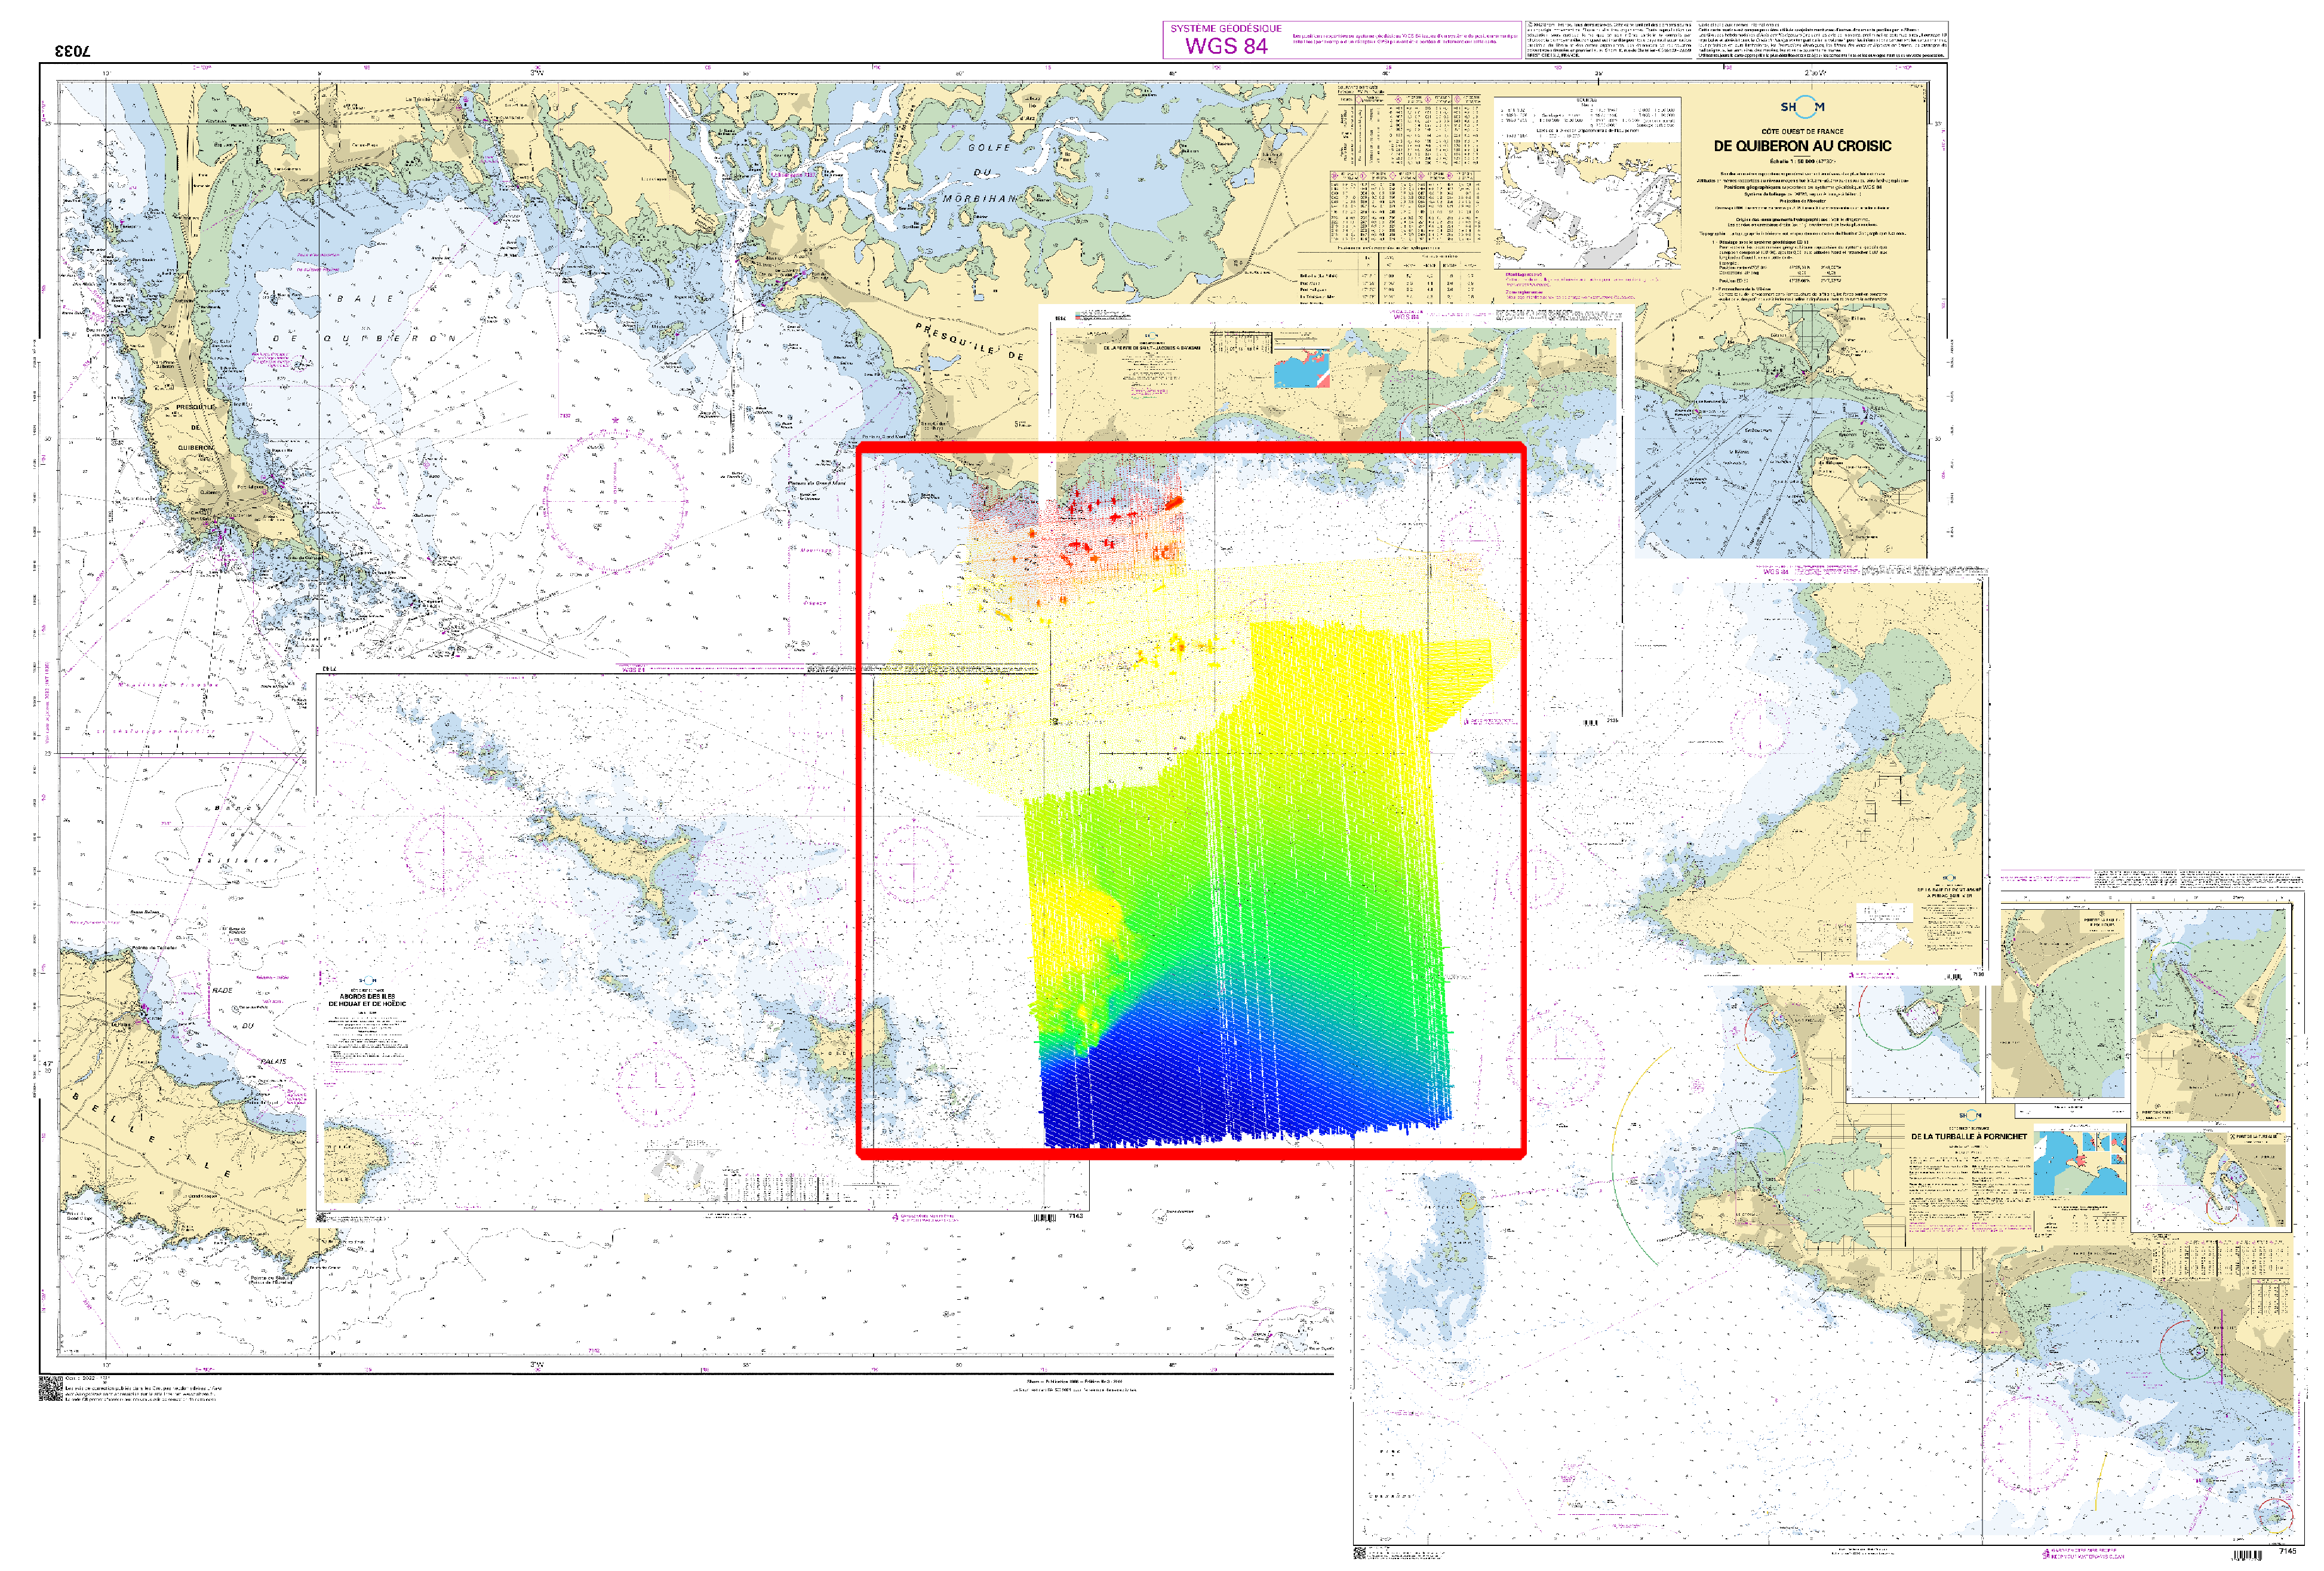Image resolution: width=2324 pixels, height=1571 pixels.
Task: Click the SHOM logo above Houat et Hoëdic title
Action: point(367,981)
